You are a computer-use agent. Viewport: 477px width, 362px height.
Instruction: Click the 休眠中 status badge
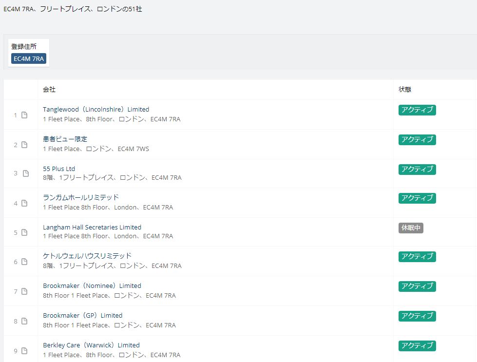(411, 228)
